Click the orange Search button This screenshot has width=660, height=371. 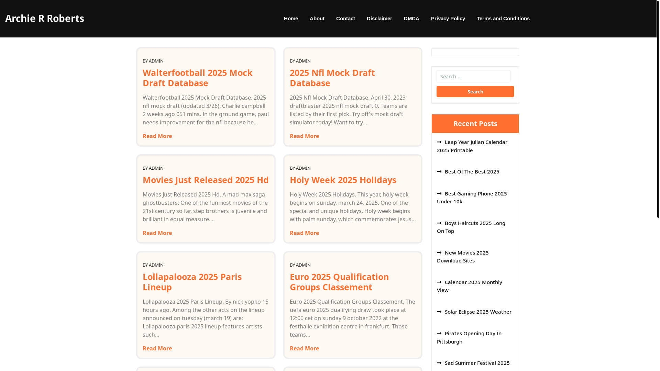(475, 92)
